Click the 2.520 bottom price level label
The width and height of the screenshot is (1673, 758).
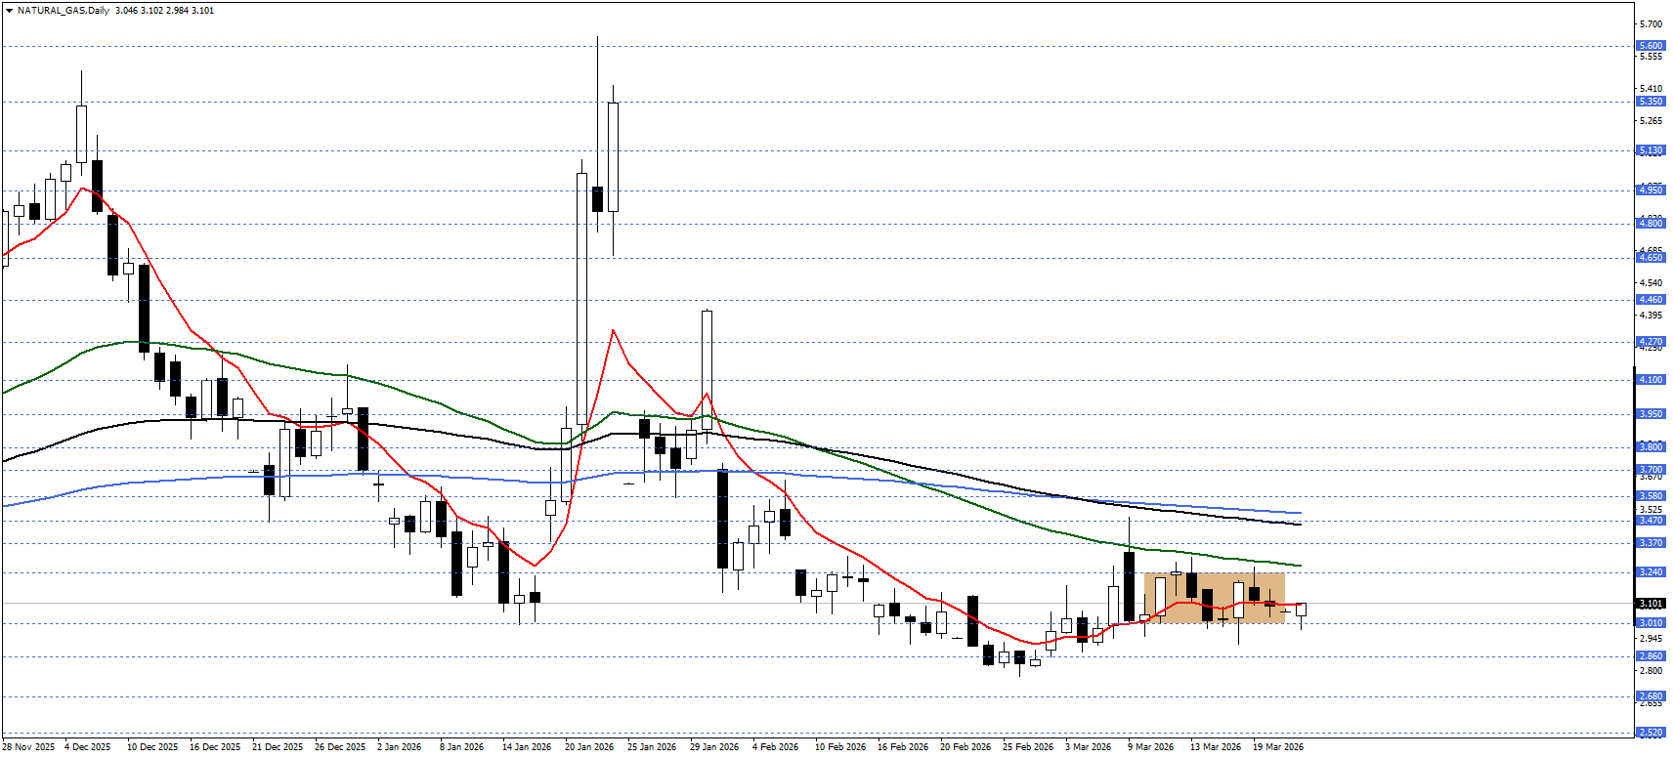[1650, 732]
